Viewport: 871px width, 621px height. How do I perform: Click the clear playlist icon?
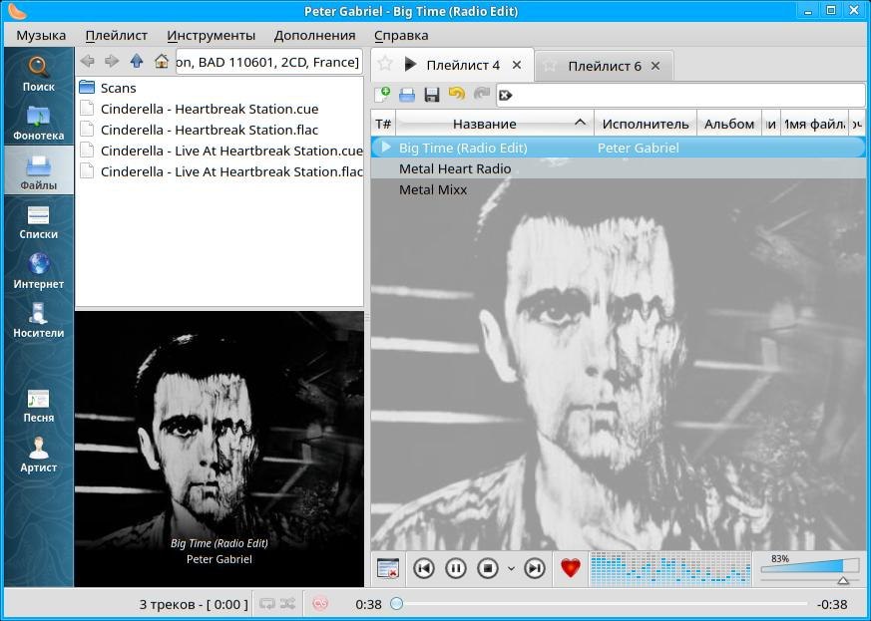pos(388,568)
